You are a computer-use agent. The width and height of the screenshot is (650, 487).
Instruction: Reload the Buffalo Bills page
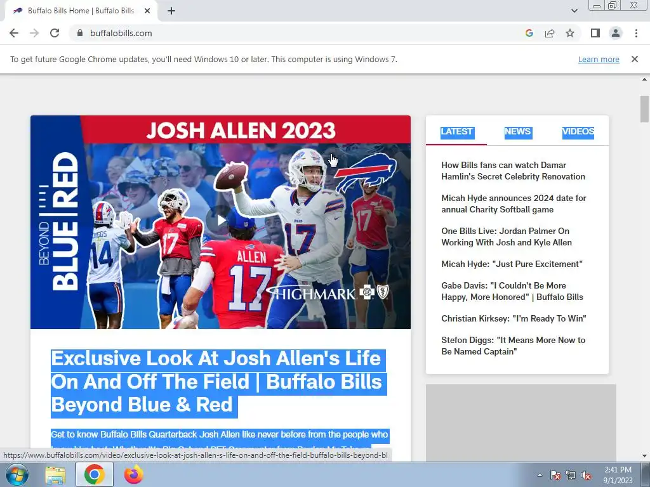point(55,33)
